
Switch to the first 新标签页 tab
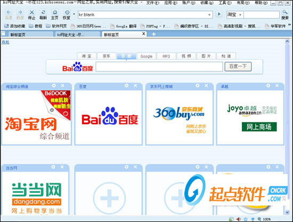(31, 35)
